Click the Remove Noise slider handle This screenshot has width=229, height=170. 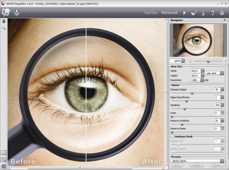pos(172,132)
